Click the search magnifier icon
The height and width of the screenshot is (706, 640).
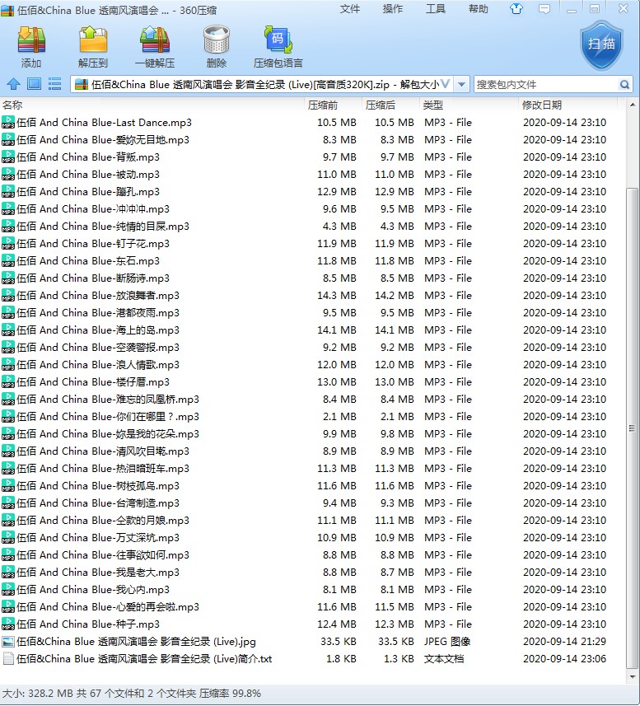(x=624, y=85)
